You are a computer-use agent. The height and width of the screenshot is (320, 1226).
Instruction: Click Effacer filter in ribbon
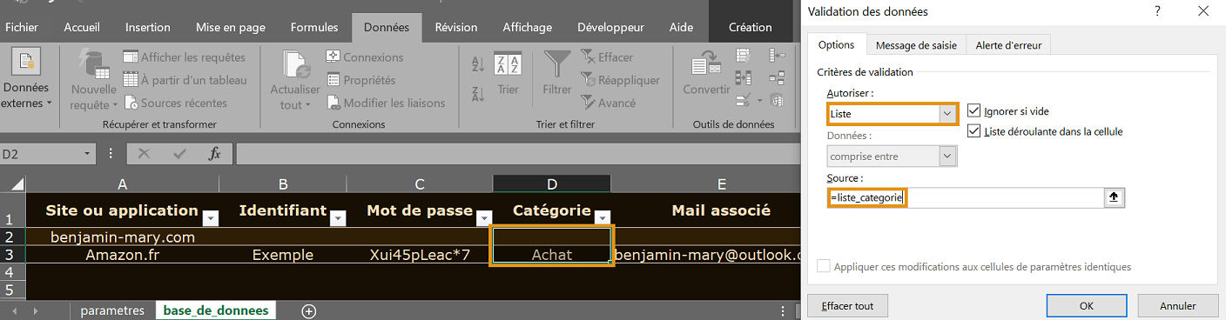click(x=607, y=57)
